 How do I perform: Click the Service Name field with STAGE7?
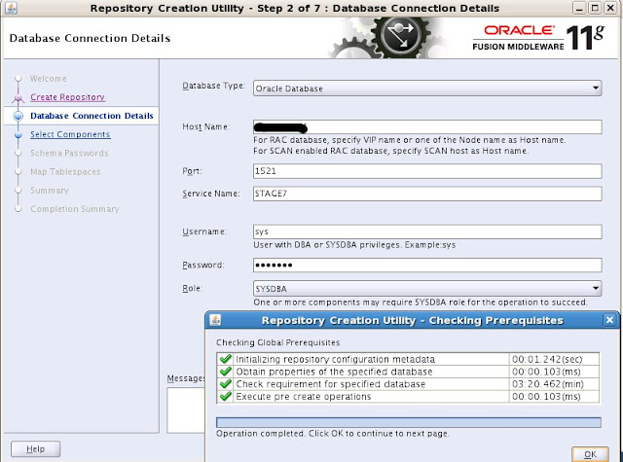point(427,194)
